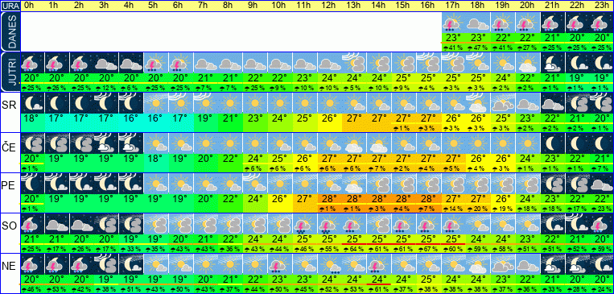Screen dimensions: 614x294
Task: Click JUTRI 20h overcast sun icon
Action: click(527, 63)
